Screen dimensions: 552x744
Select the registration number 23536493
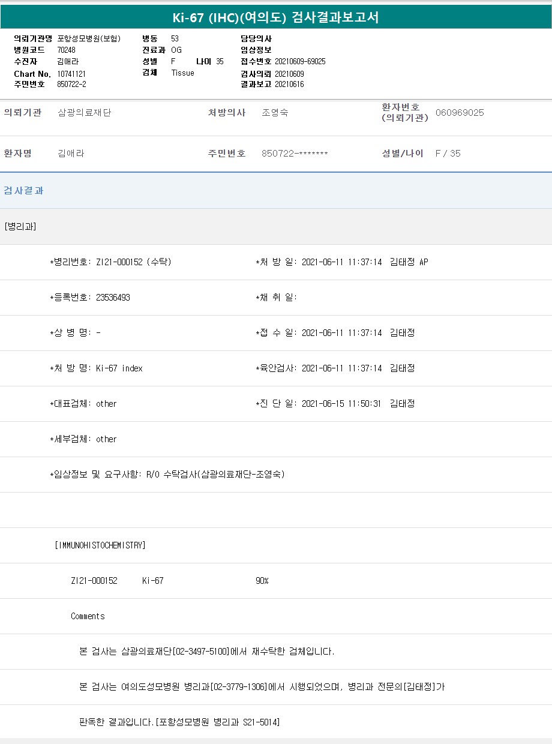(113, 298)
